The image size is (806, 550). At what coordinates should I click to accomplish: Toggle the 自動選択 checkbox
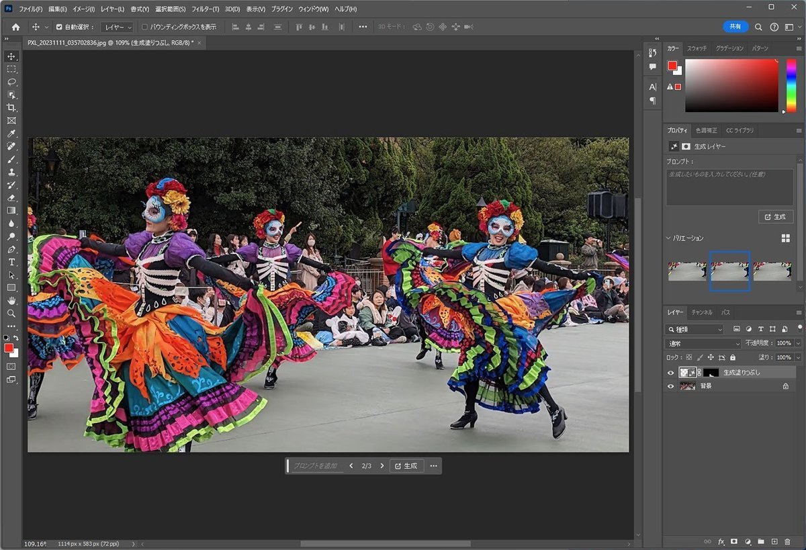point(59,27)
